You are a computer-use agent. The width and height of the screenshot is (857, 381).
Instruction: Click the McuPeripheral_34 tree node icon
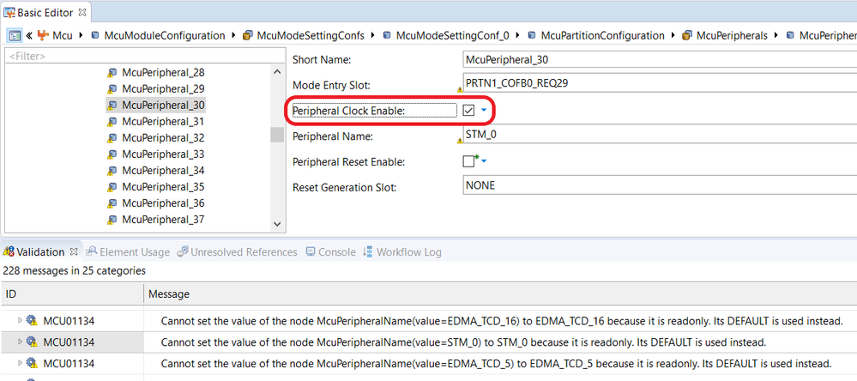[112, 171]
